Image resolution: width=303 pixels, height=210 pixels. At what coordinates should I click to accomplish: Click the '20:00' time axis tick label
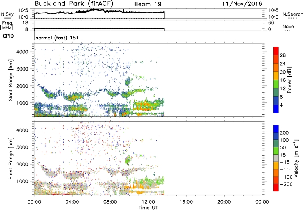[x=224, y=202]
